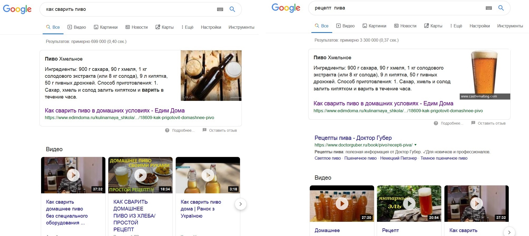The height and width of the screenshot is (236, 529).
Task: Switch to 'Видео' tab in left results
Action: [77, 27]
